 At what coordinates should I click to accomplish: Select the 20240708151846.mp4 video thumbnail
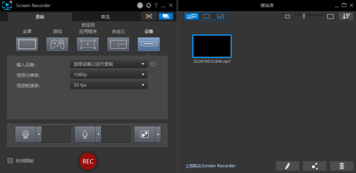pos(212,46)
